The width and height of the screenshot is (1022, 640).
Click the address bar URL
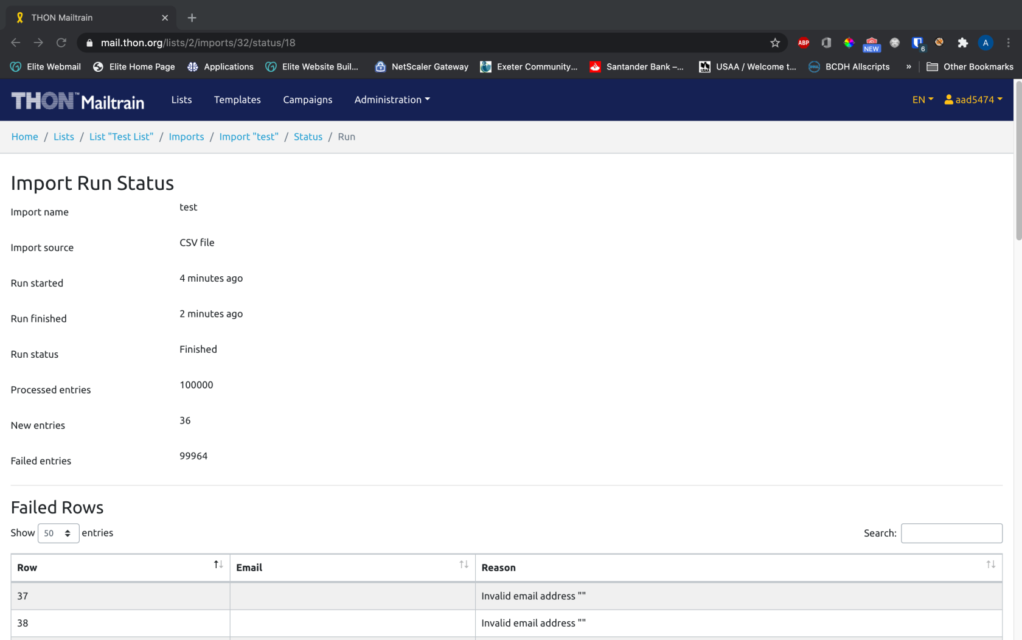pyautogui.click(x=198, y=43)
